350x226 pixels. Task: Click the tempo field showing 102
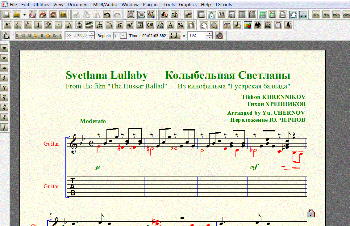pos(197,36)
